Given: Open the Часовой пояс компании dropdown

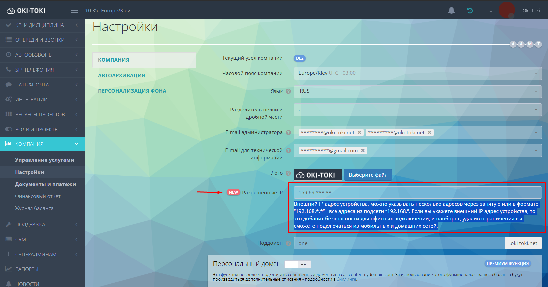Looking at the screenshot, I should [418, 73].
